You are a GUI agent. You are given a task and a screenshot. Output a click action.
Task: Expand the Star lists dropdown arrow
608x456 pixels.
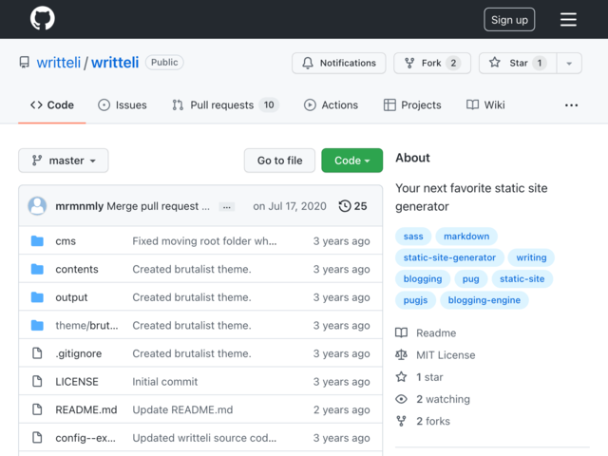[569, 63]
